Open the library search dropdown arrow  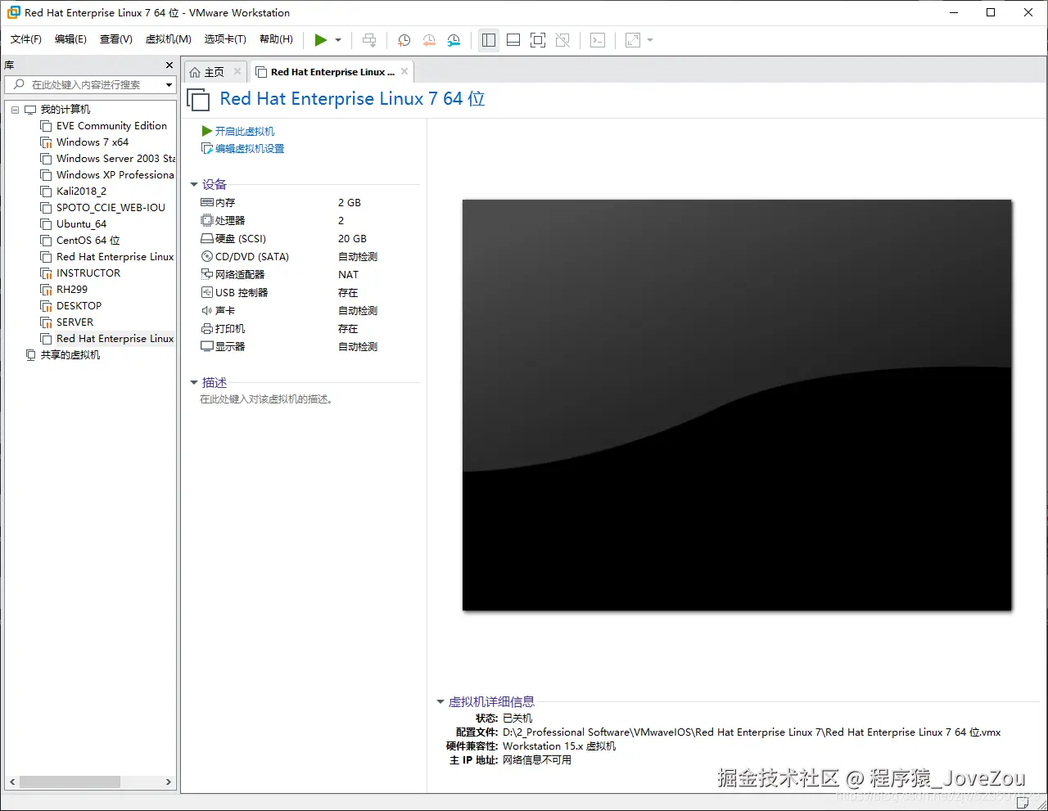169,84
